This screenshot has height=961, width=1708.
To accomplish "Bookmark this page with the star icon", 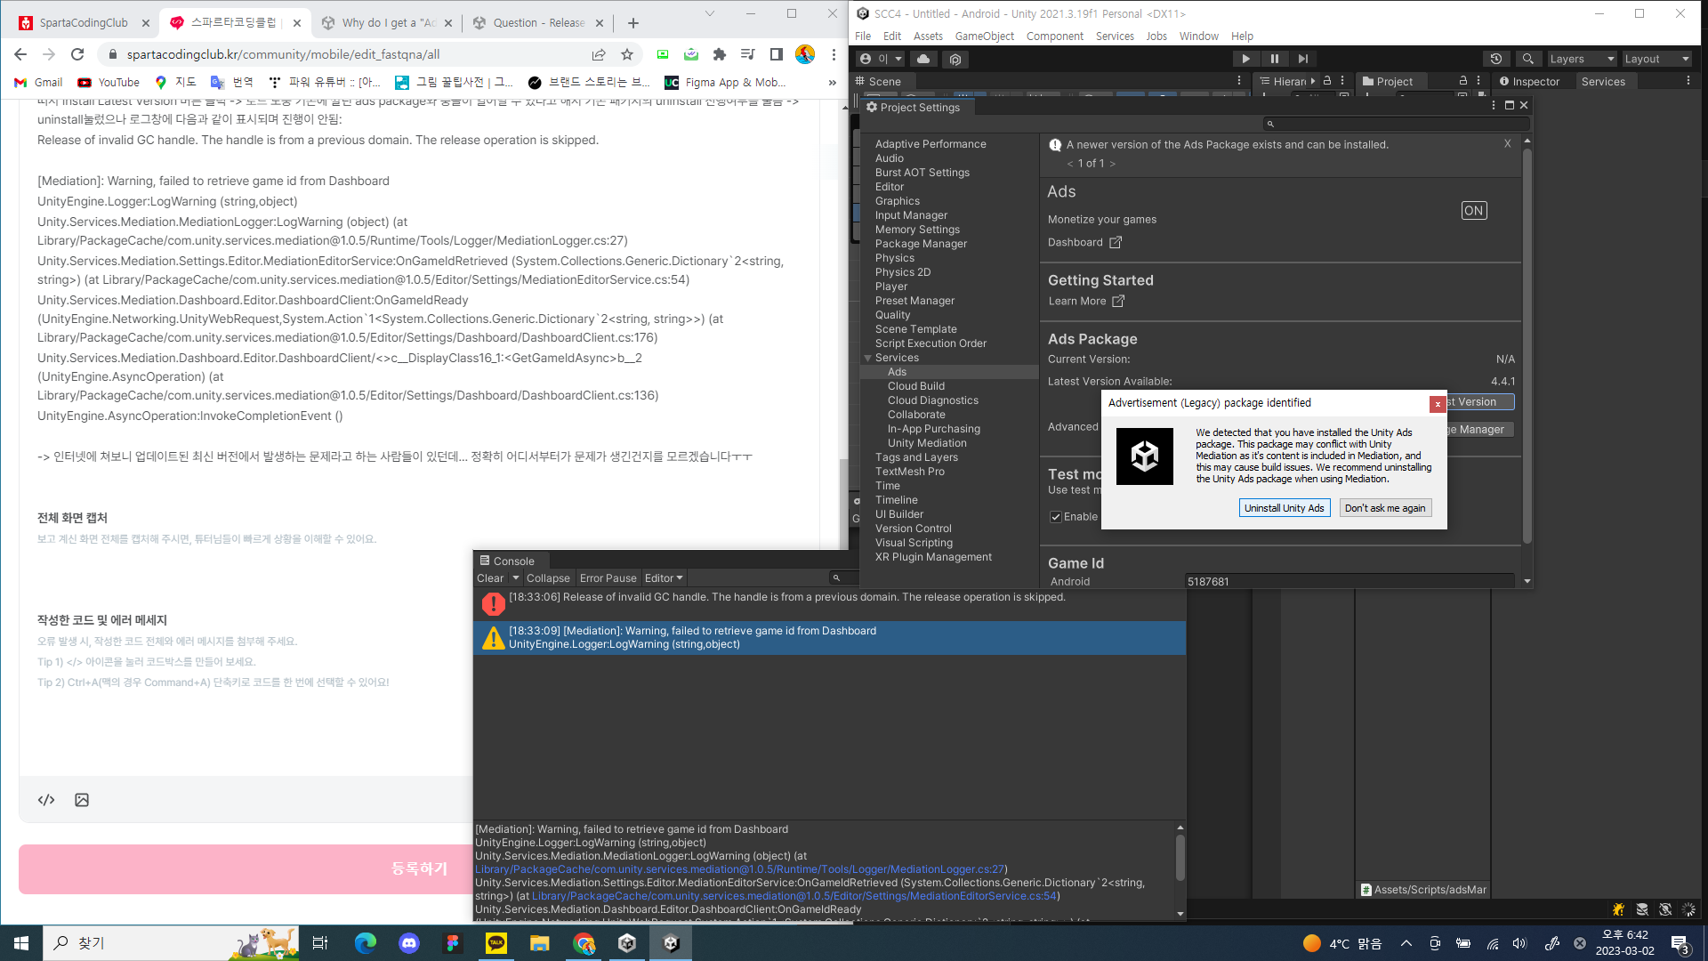I will tap(627, 54).
